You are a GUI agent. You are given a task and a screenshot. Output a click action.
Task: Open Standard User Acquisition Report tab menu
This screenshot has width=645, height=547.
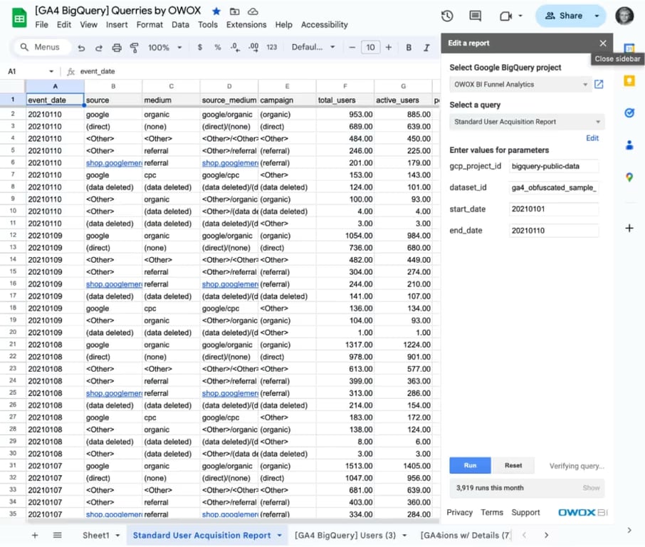pyautogui.click(x=280, y=536)
